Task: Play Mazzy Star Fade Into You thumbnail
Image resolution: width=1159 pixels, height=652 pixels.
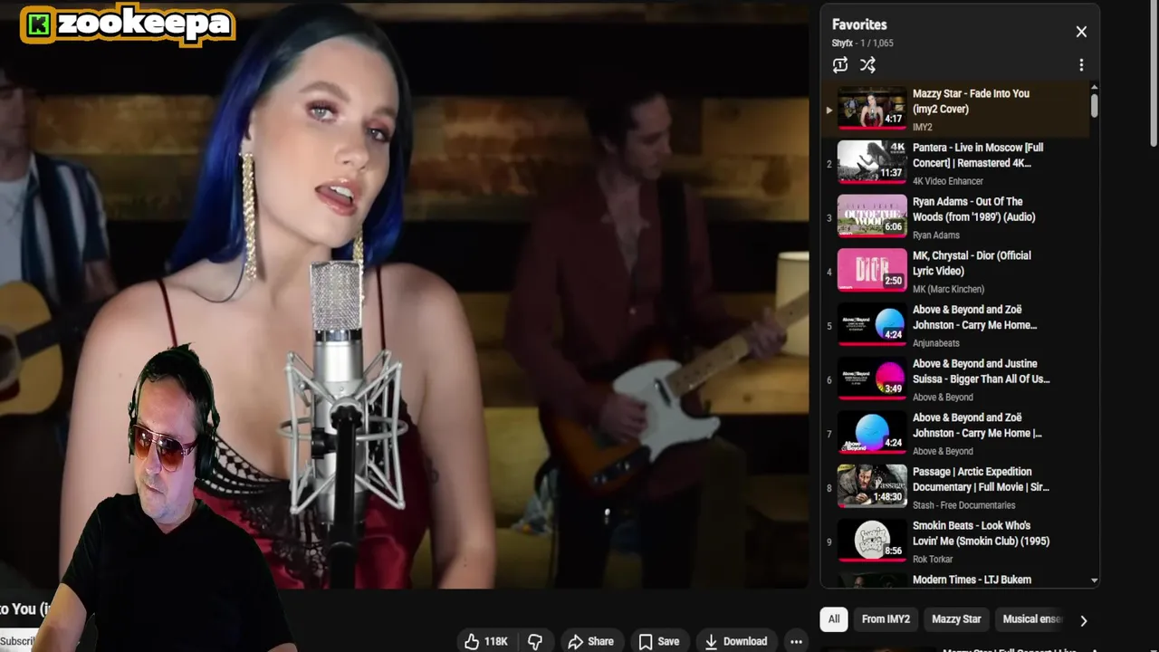Action: coord(872,108)
